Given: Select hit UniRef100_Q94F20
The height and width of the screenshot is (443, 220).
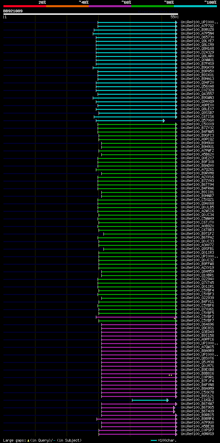Looking at the screenshot, I should [197, 82].
